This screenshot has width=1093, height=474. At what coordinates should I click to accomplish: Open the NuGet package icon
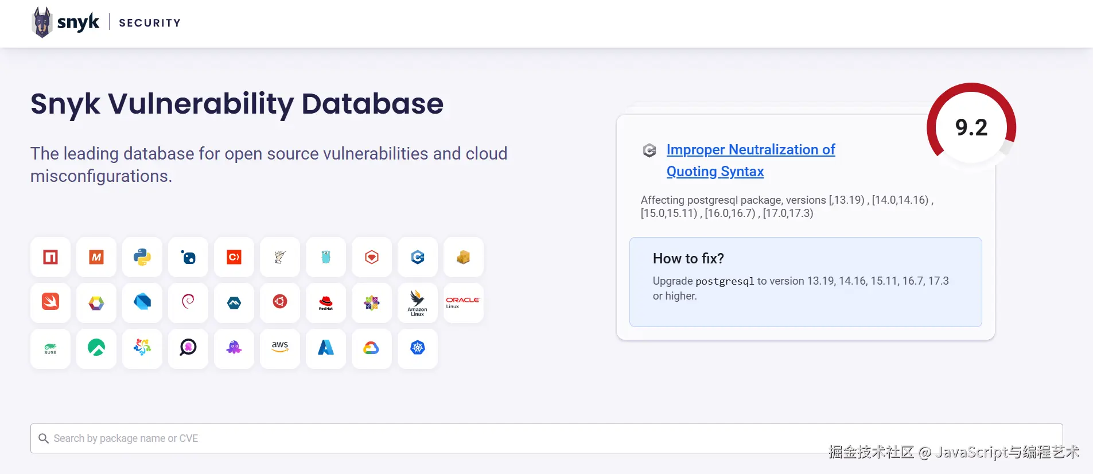click(188, 257)
